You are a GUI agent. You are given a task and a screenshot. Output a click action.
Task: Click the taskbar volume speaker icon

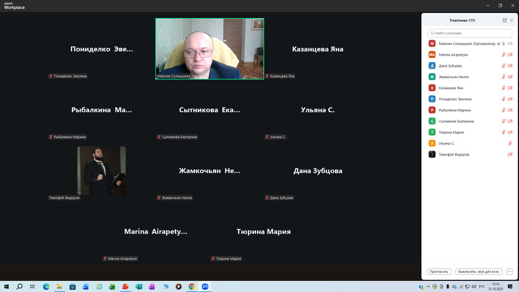click(x=473, y=287)
